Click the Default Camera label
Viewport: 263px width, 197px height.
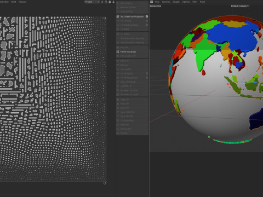pos(239,6)
